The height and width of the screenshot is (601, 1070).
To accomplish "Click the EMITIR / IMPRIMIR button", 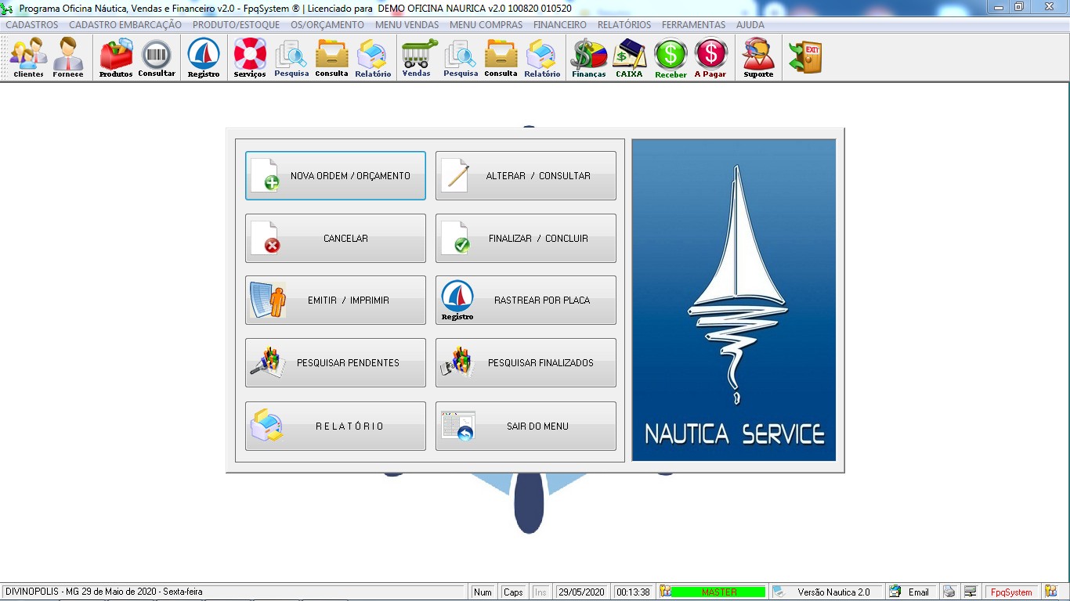I will (x=335, y=300).
